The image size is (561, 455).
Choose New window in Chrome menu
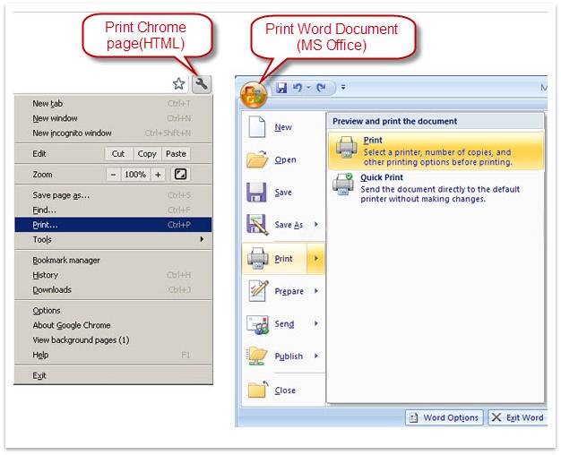pos(113,118)
